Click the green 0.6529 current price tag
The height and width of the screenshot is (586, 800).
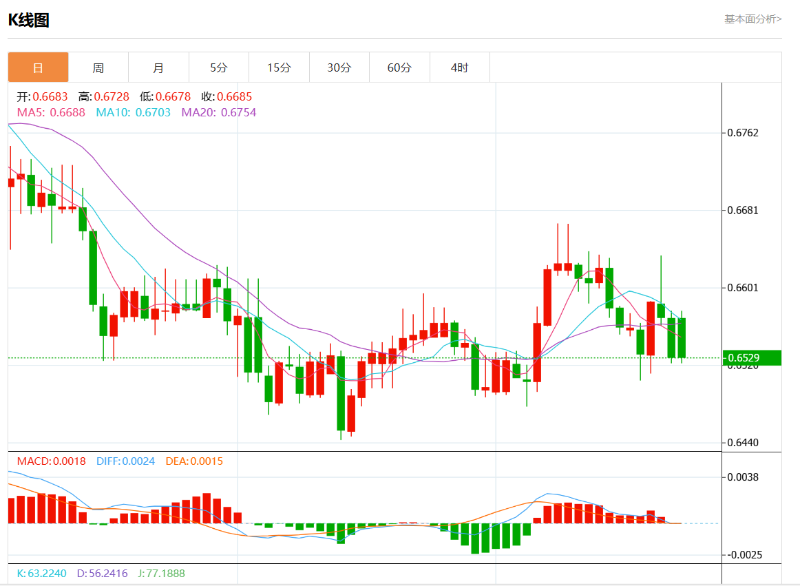point(752,358)
